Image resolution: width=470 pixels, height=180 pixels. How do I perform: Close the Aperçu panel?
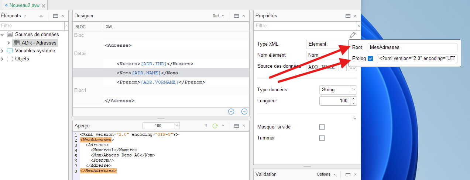click(x=244, y=126)
